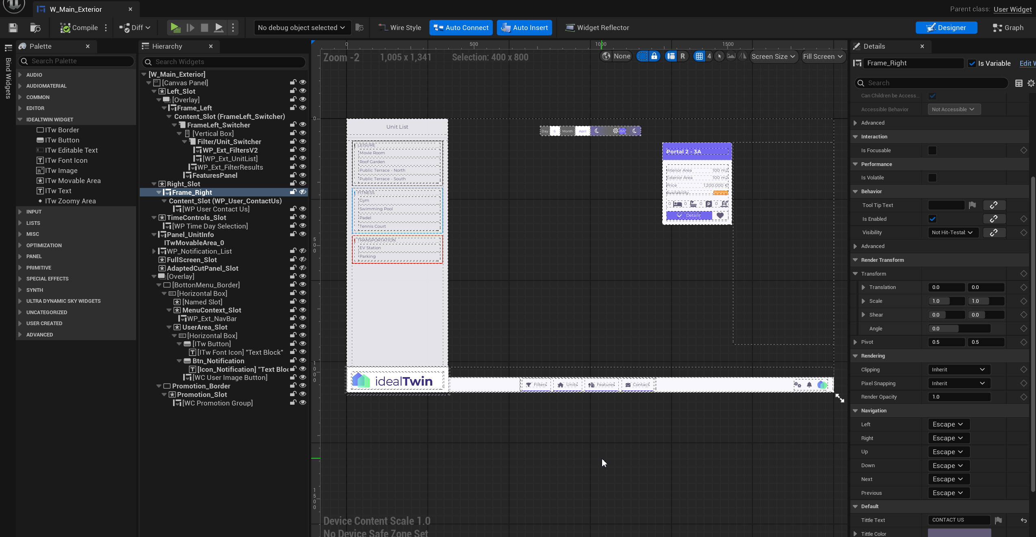
Task: Enable the Is Focusable checkbox
Action: click(x=932, y=151)
